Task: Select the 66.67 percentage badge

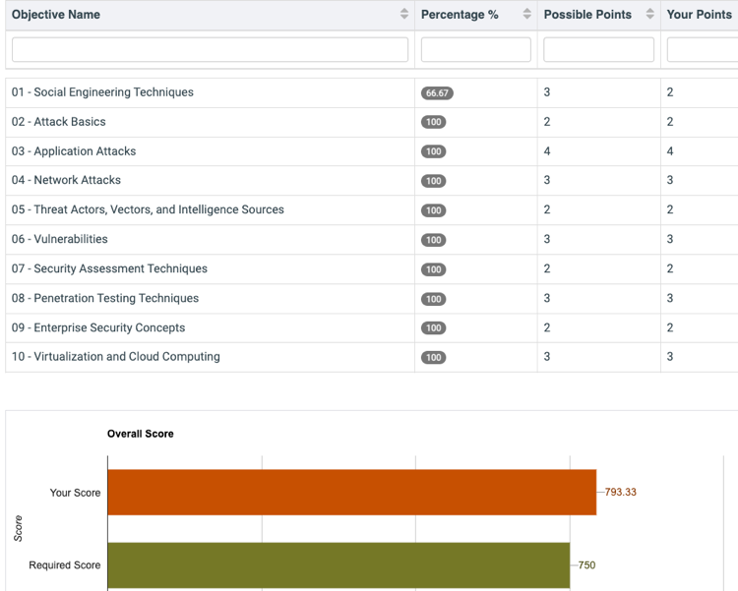Action: 437,93
